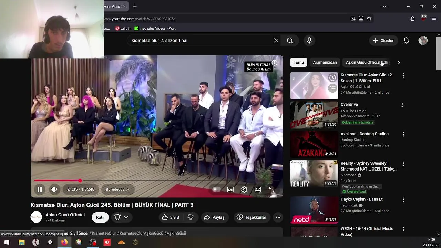
Task: Toggle the autoplay switch in the player
Action: tap(216, 189)
